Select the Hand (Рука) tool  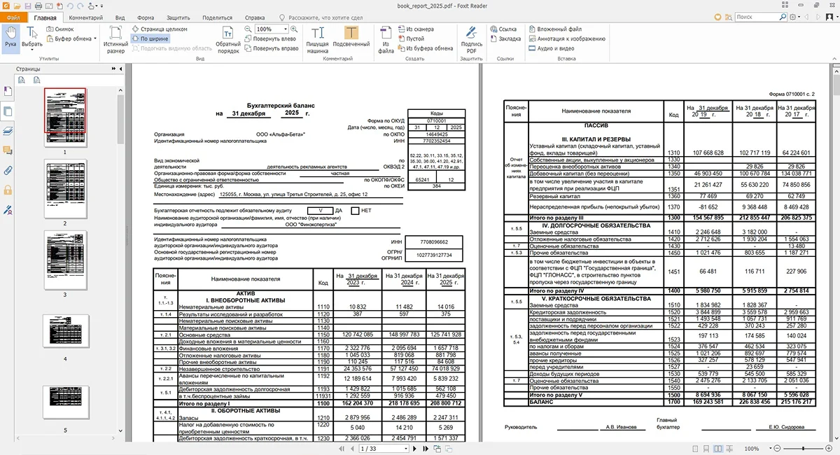pos(10,38)
